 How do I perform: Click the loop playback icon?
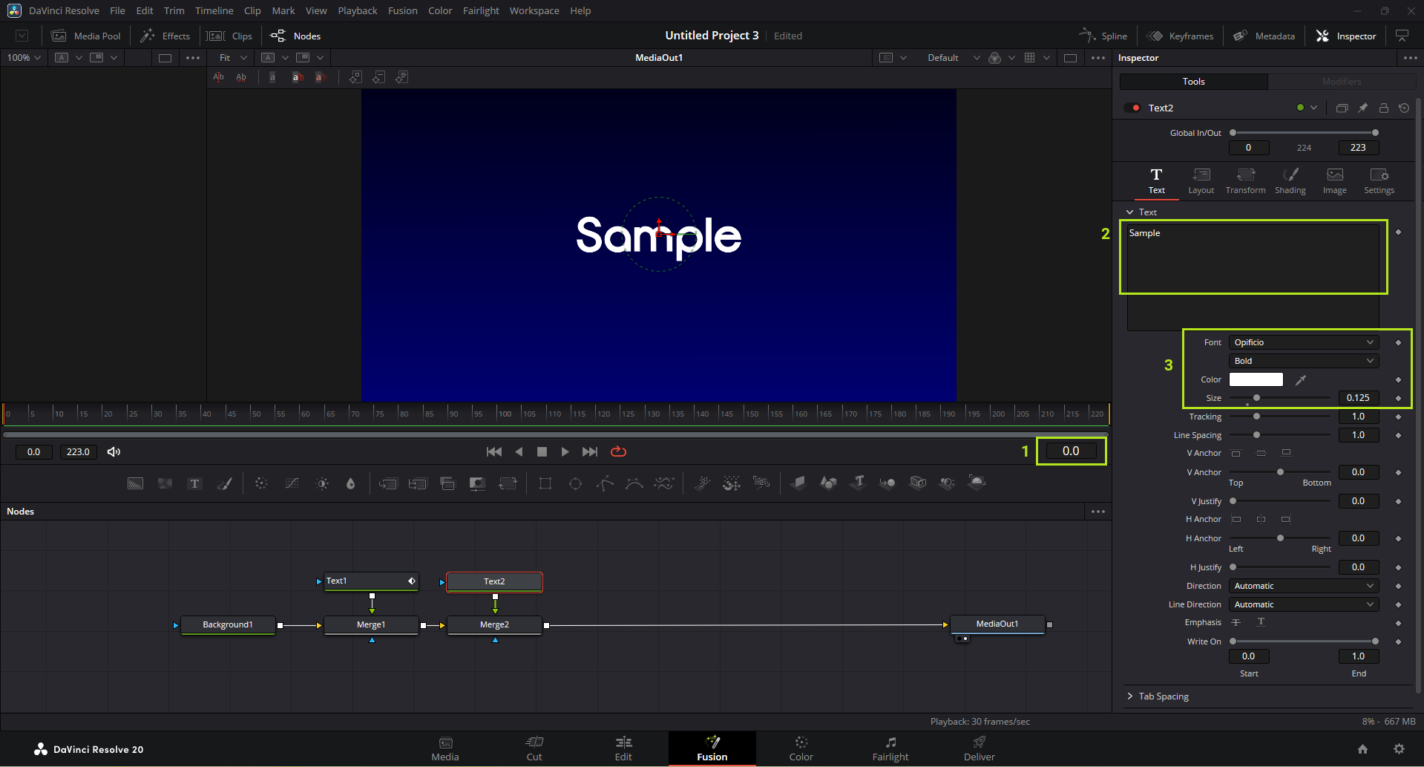tap(618, 451)
